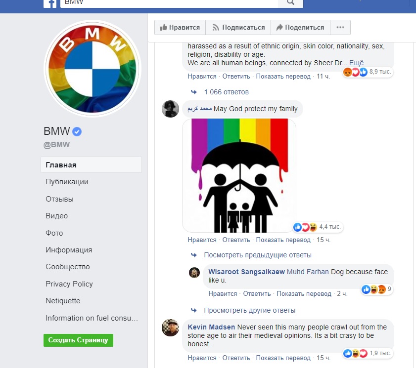
Task: Open the Публикации tab in sidebar
Action: pyautogui.click(x=67, y=182)
